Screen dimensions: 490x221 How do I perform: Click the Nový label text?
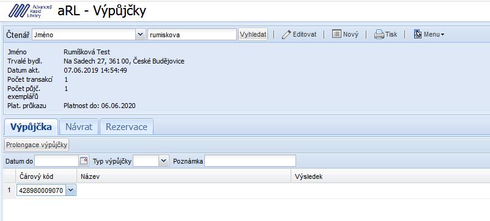pos(351,34)
